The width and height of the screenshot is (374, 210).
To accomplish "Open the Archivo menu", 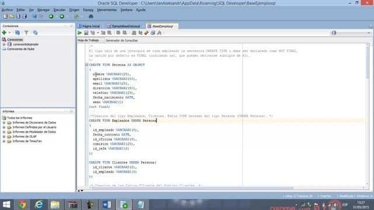I will (7, 10).
